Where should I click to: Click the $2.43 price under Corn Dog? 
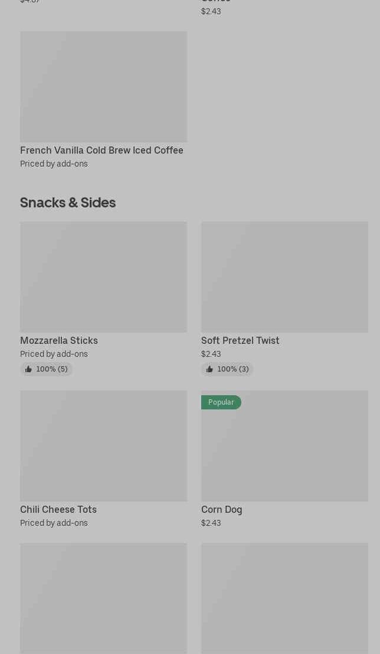tap(211, 523)
